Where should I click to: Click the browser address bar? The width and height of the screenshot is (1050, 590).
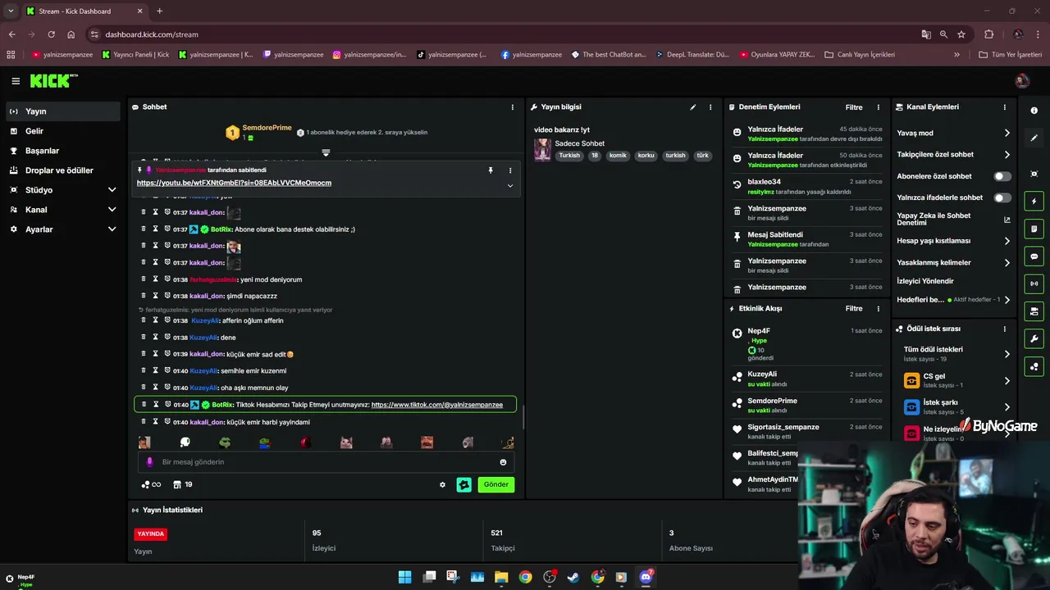pyautogui.click(x=509, y=34)
